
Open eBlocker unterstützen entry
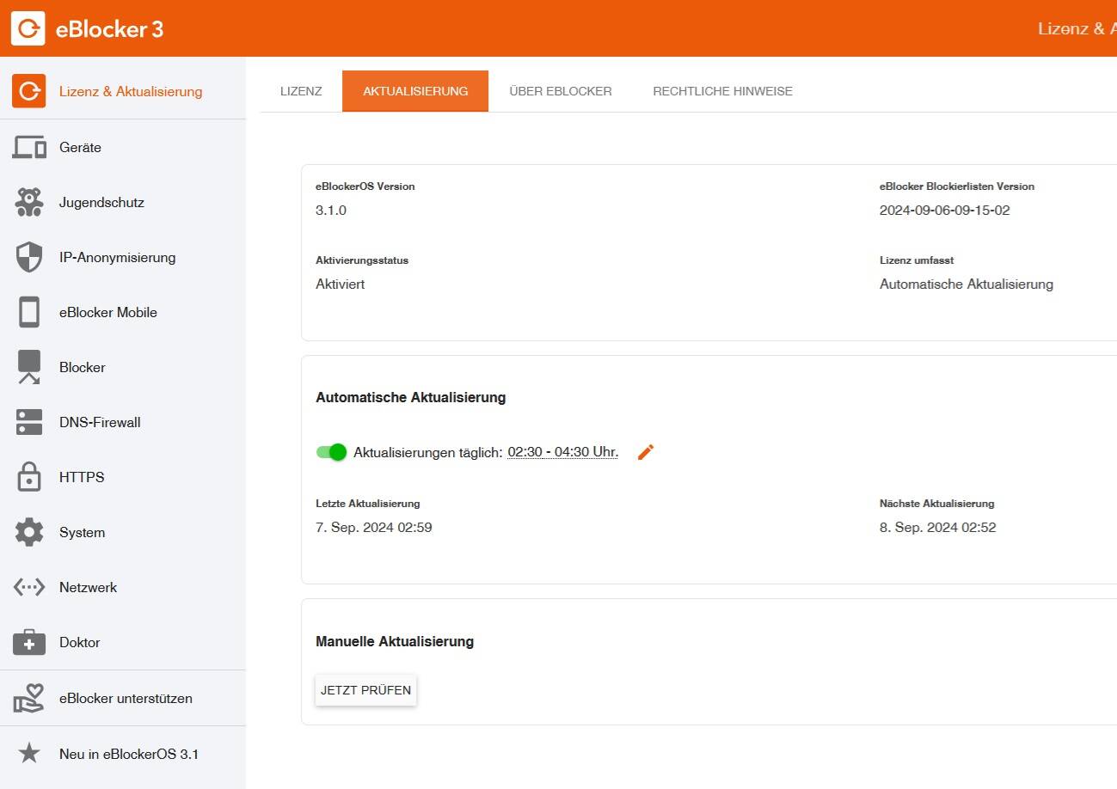[x=123, y=699]
